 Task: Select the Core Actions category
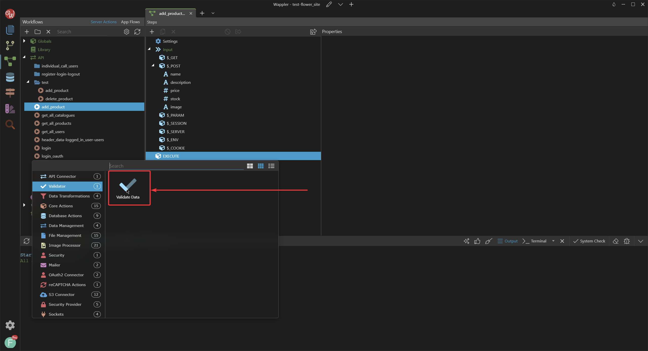pos(68,206)
